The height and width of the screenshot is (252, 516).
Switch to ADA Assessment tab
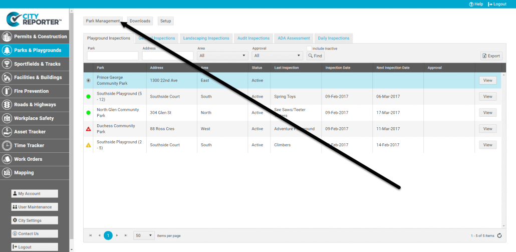[294, 38]
